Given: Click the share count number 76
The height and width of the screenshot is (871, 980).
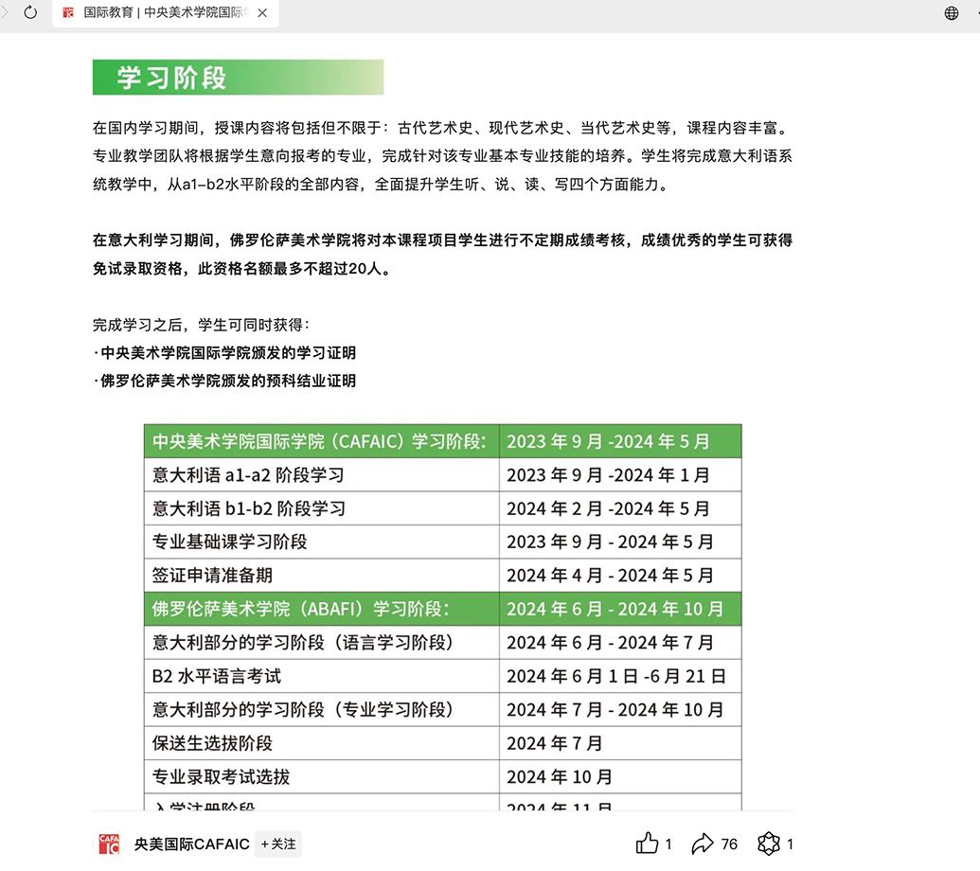Looking at the screenshot, I should click(729, 844).
